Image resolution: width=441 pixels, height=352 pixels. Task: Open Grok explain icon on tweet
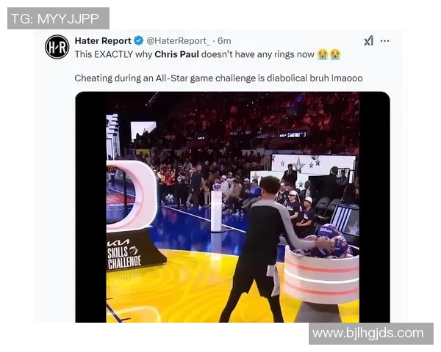point(368,41)
